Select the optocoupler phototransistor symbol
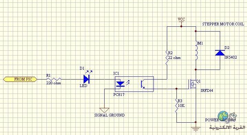 pos(143,84)
